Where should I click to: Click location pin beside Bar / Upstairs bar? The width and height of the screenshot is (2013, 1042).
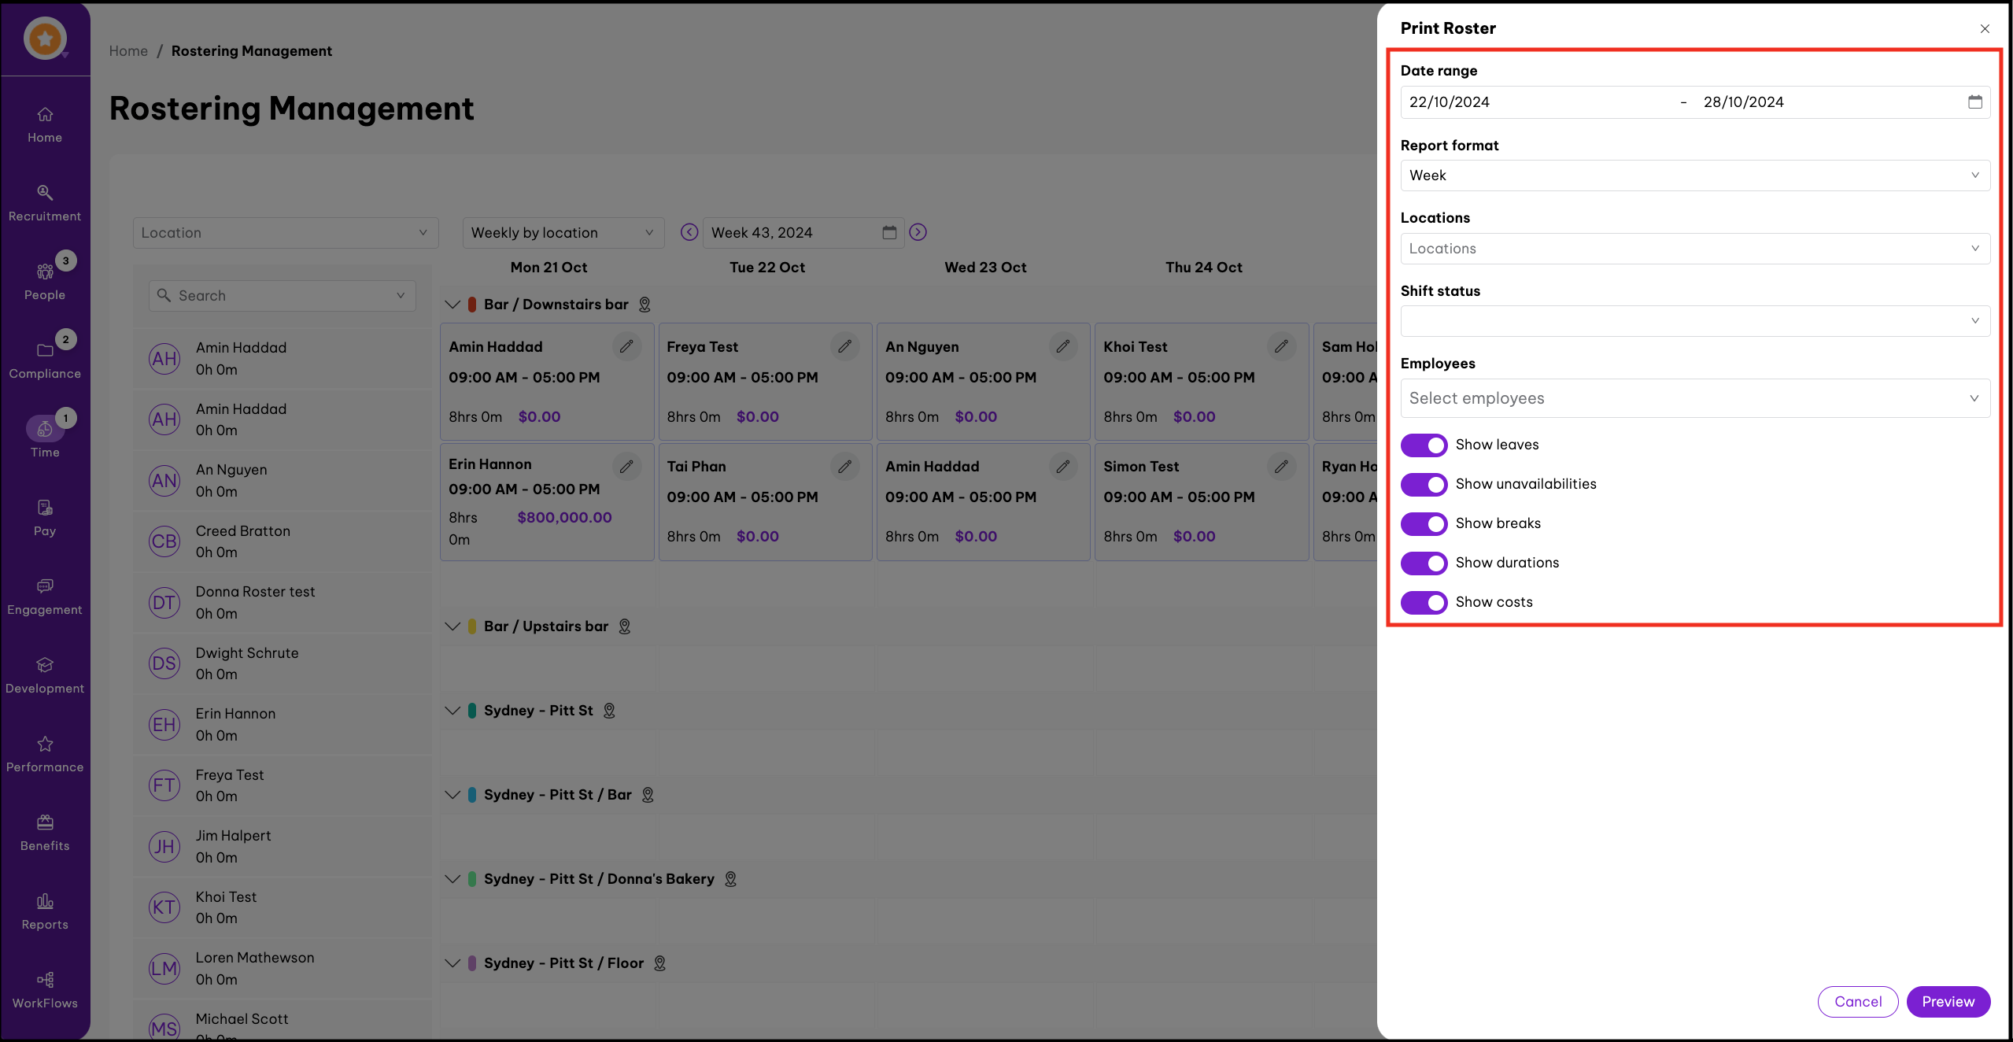pos(625,626)
